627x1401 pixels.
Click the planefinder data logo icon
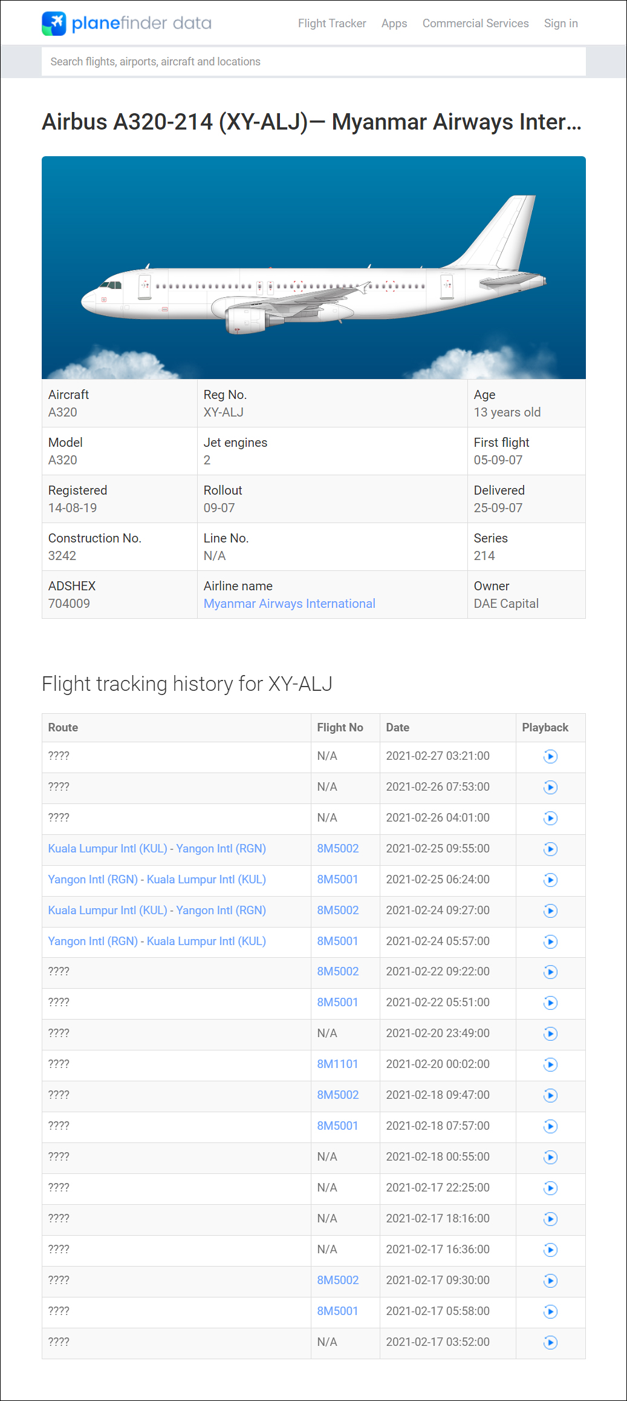click(x=54, y=24)
